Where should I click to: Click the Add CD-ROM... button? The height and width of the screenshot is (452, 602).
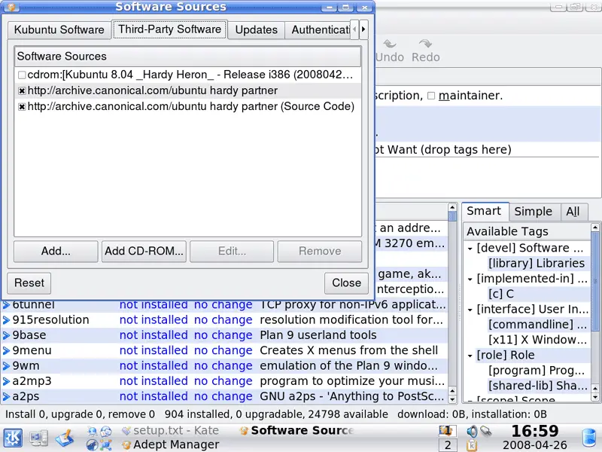point(144,251)
